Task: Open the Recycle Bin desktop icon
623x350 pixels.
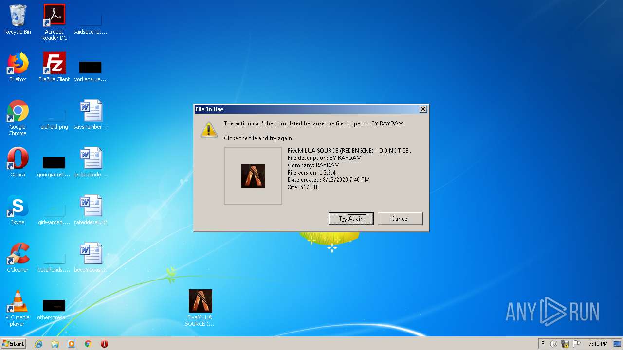Action: tap(18, 20)
